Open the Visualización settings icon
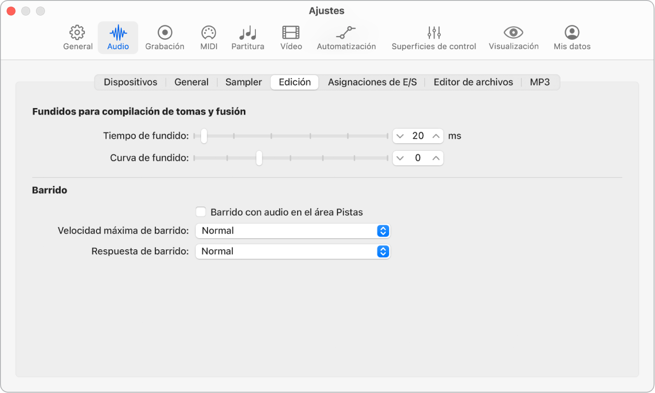The height and width of the screenshot is (393, 655). coord(513,37)
